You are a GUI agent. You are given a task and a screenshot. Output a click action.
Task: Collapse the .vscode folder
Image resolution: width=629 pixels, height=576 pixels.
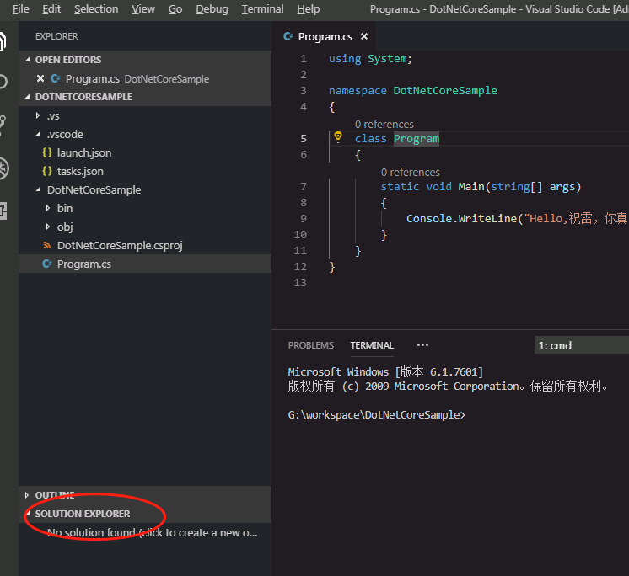tap(64, 134)
